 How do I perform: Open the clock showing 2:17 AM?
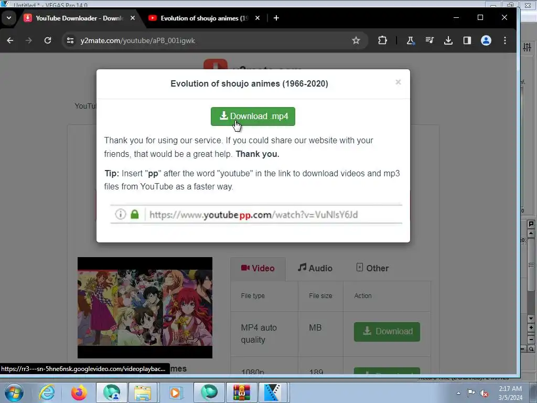510,393
